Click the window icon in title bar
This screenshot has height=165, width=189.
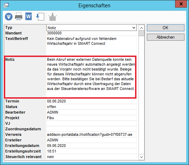pos(6,5)
